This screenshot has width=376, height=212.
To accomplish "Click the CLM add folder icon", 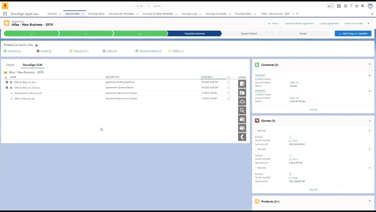I will tap(242, 93).
